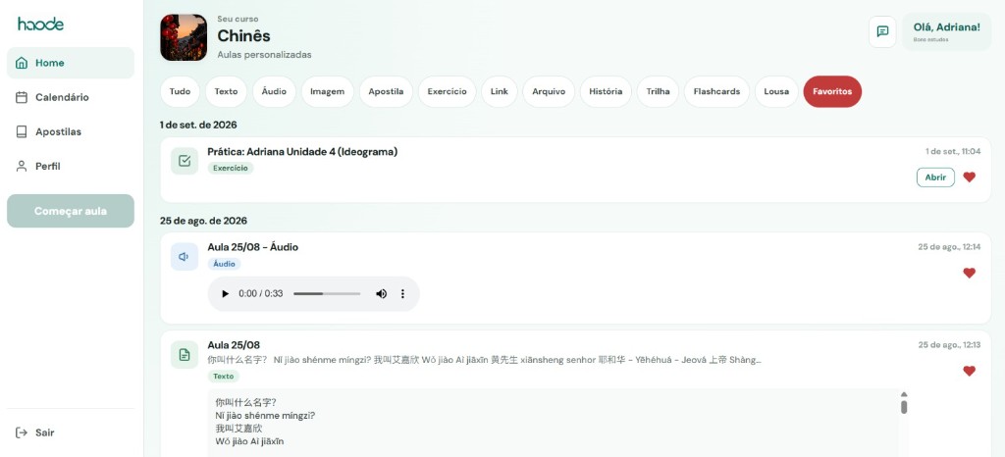Click the line Wǒ jiào Aì jiāxīn
This screenshot has height=457, width=1005.
(x=250, y=441)
